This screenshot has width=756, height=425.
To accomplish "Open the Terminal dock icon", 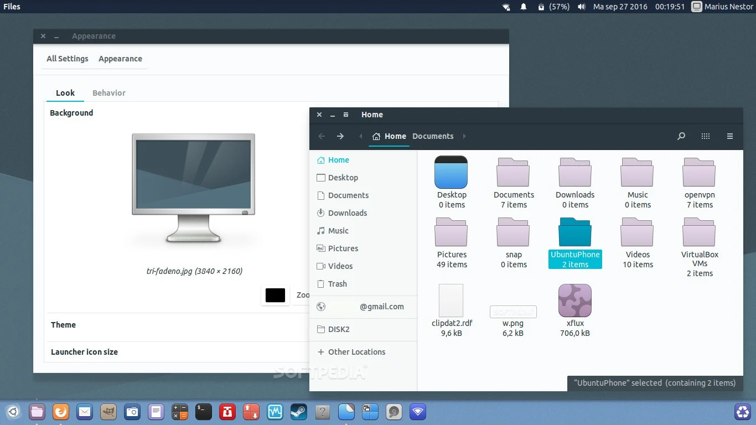I will pos(204,412).
